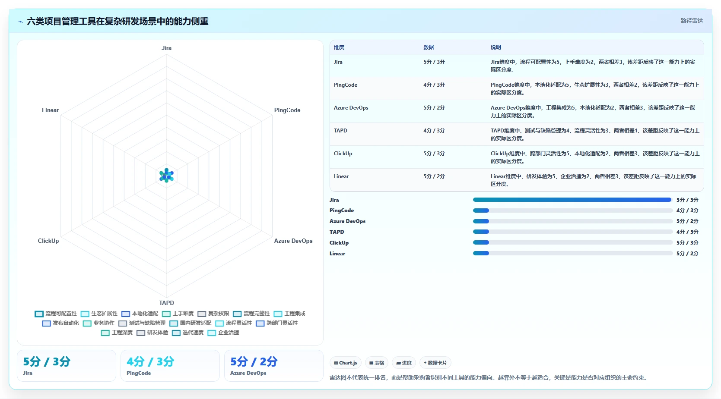
Task: Toggle the 测试与缺陷管理 legend entry
Action: (x=142, y=323)
